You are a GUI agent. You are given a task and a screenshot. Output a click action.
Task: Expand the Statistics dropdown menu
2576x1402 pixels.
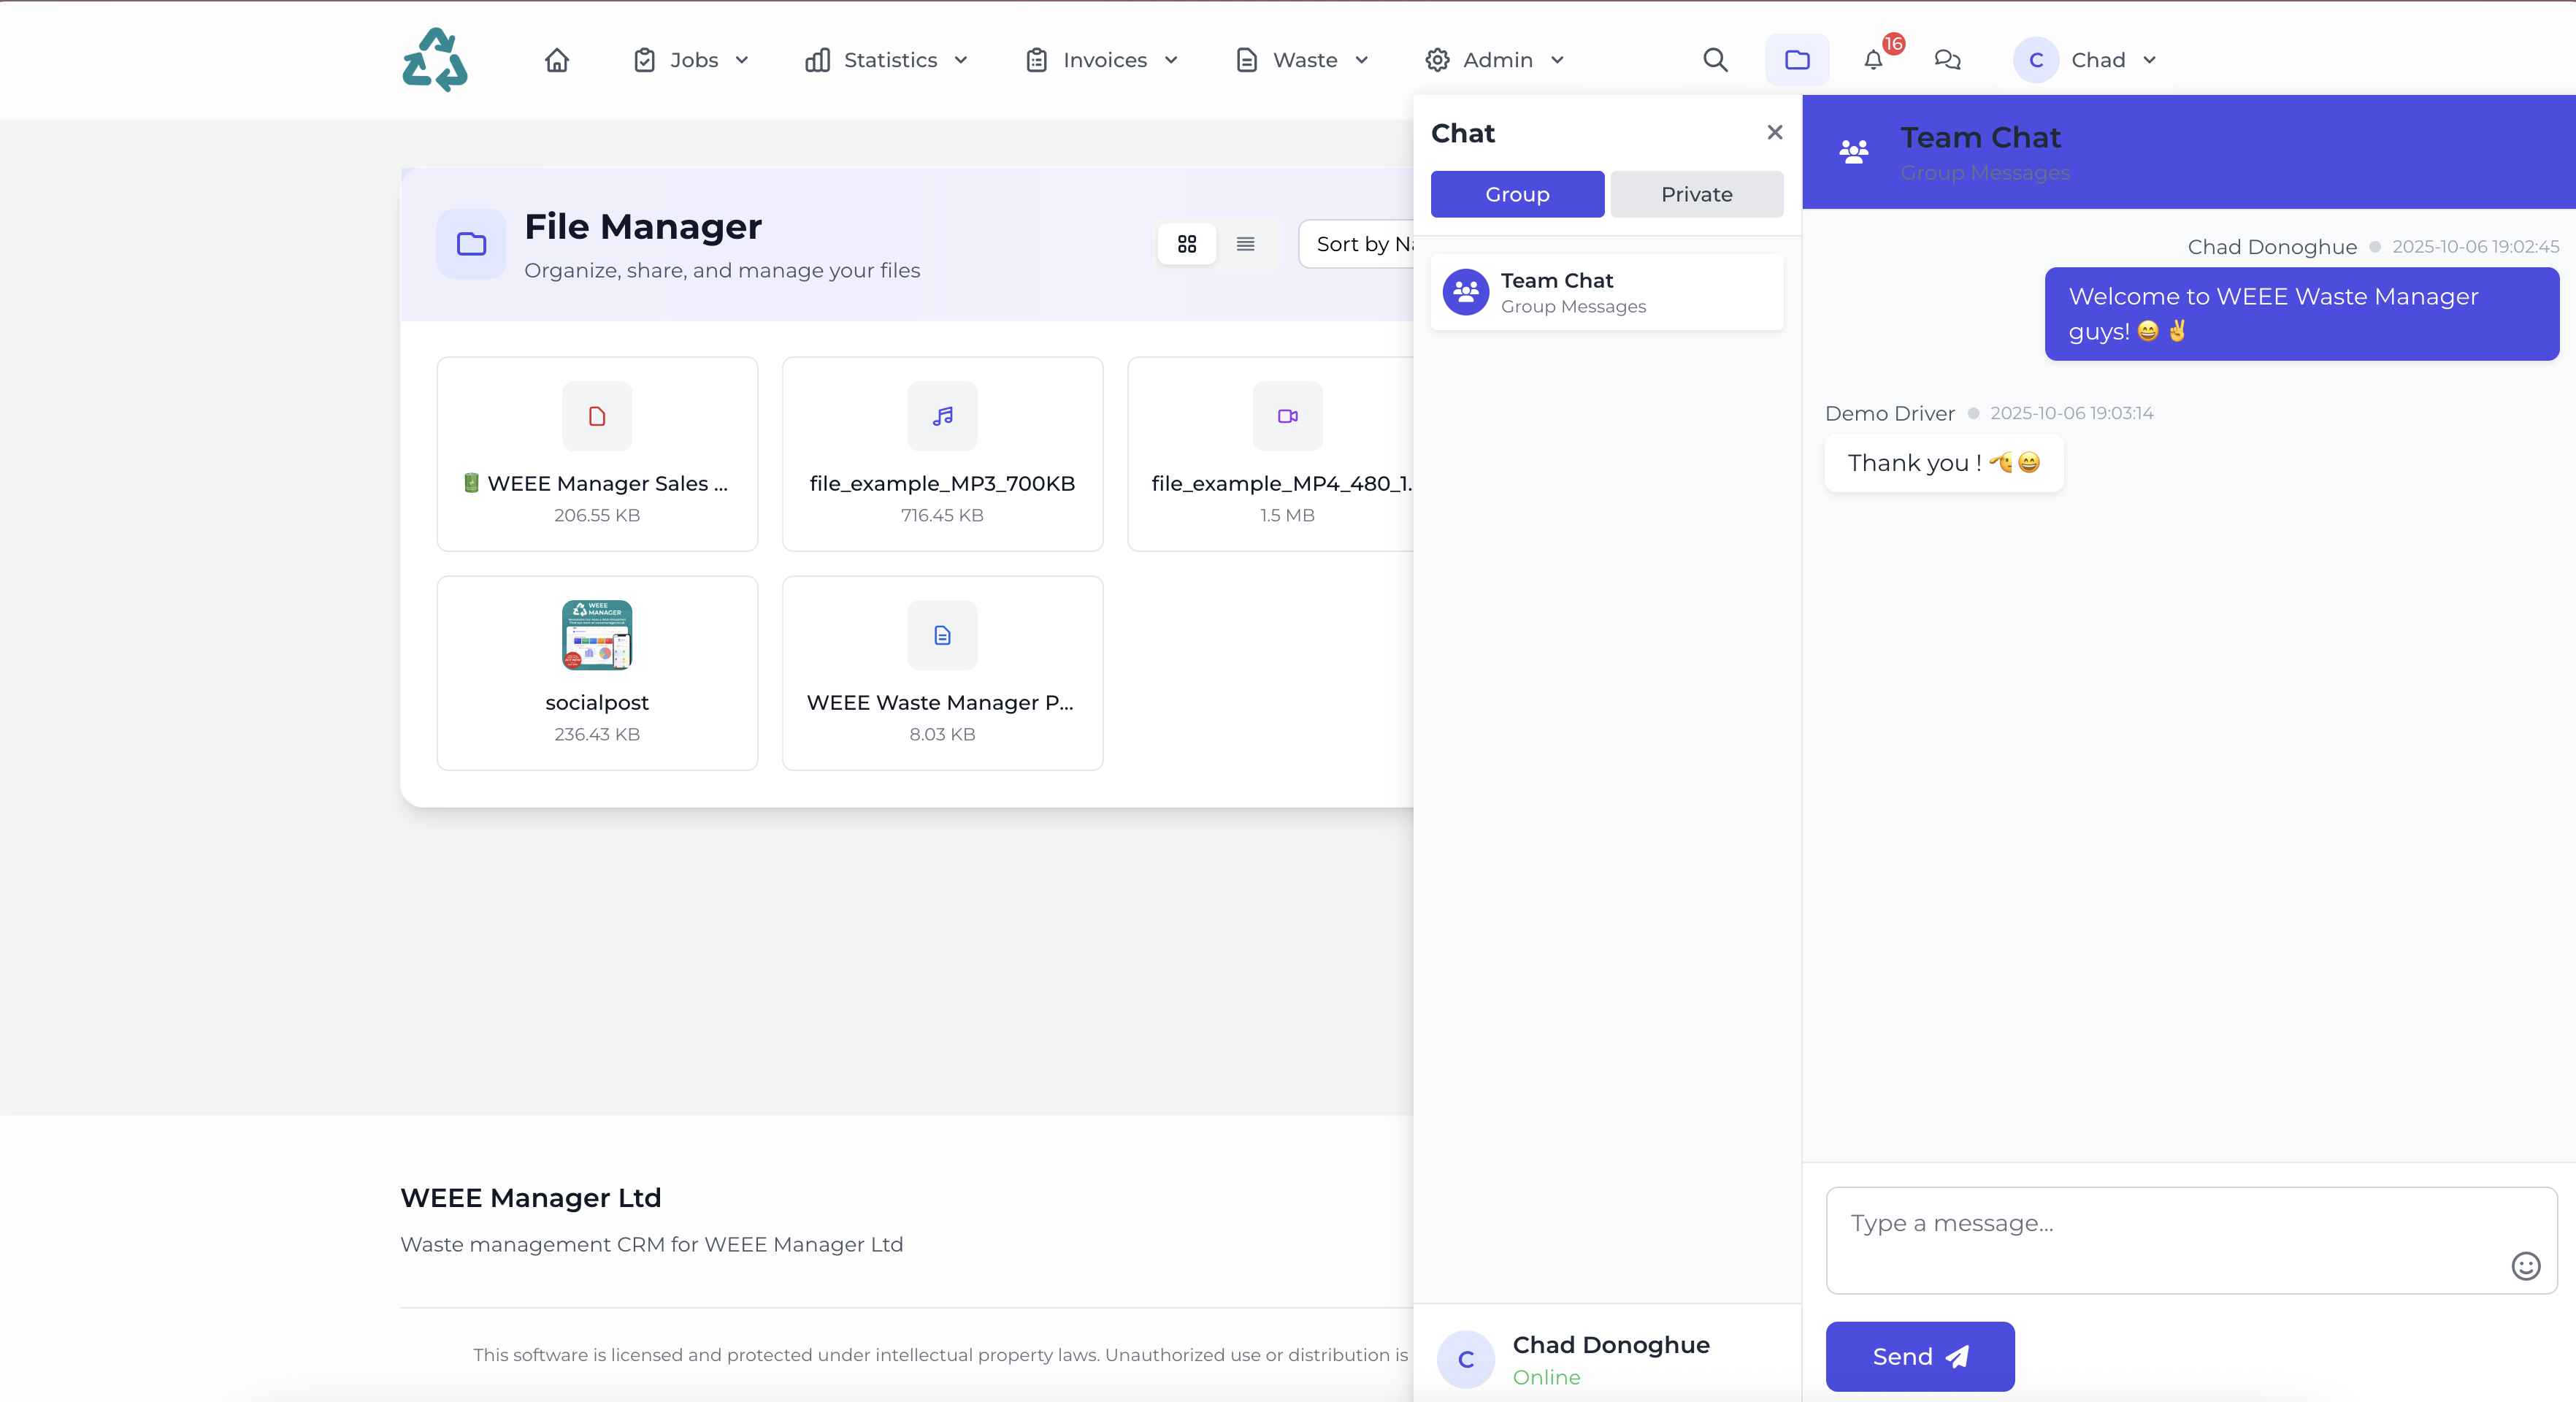[887, 60]
